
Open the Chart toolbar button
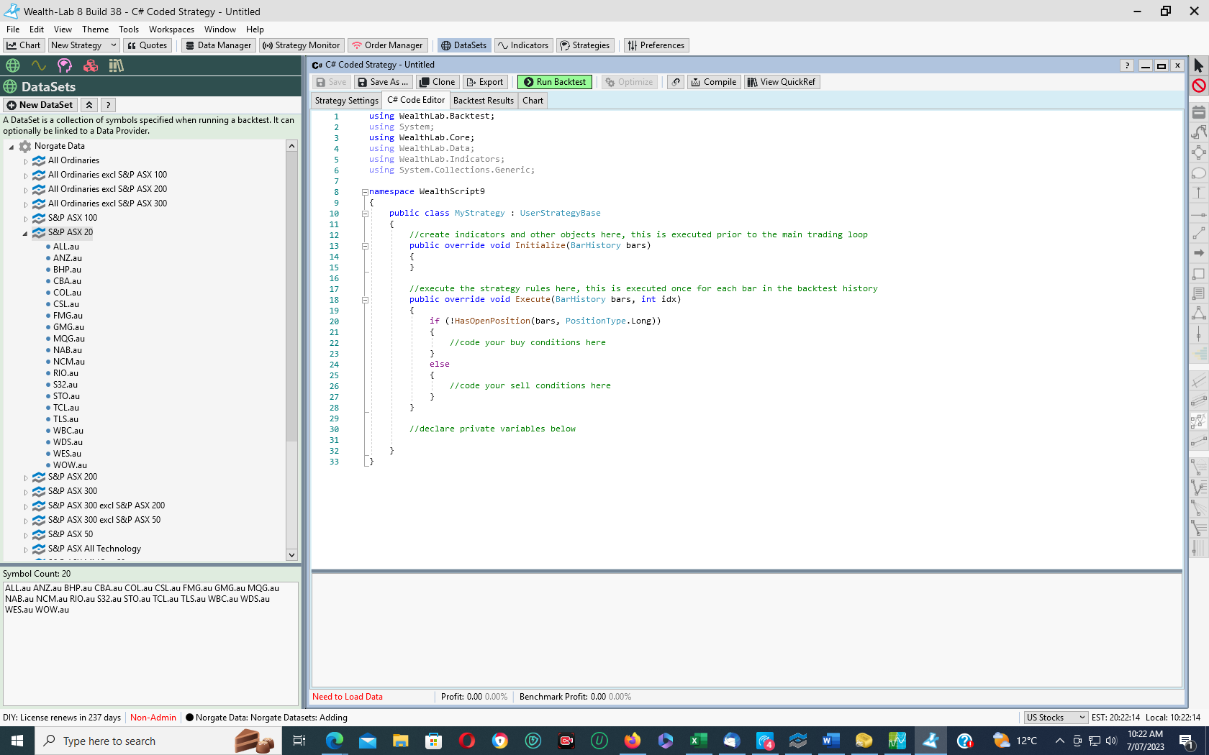pos(24,45)
